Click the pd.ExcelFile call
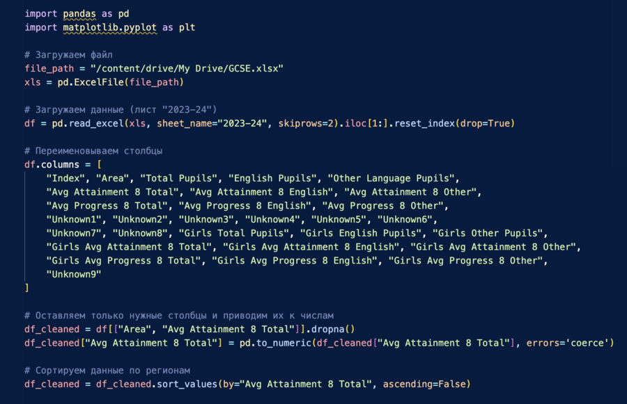Screen dimensions: 627x404 coord(120,83)
